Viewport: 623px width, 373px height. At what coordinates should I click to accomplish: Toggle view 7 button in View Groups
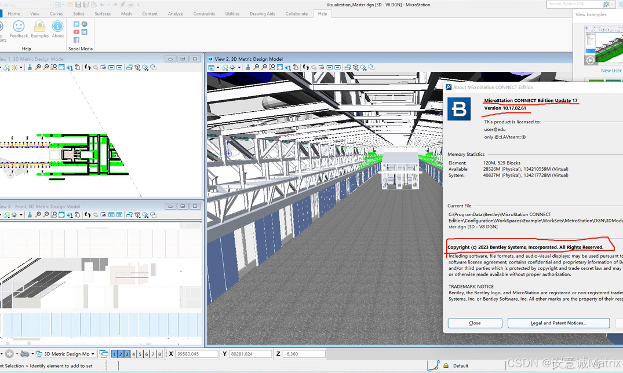point(153,354)
